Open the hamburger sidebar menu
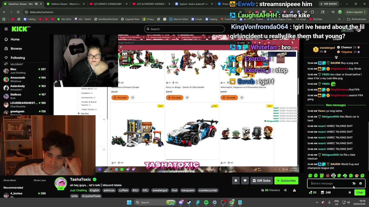The image size is (369, 207). 6,29
